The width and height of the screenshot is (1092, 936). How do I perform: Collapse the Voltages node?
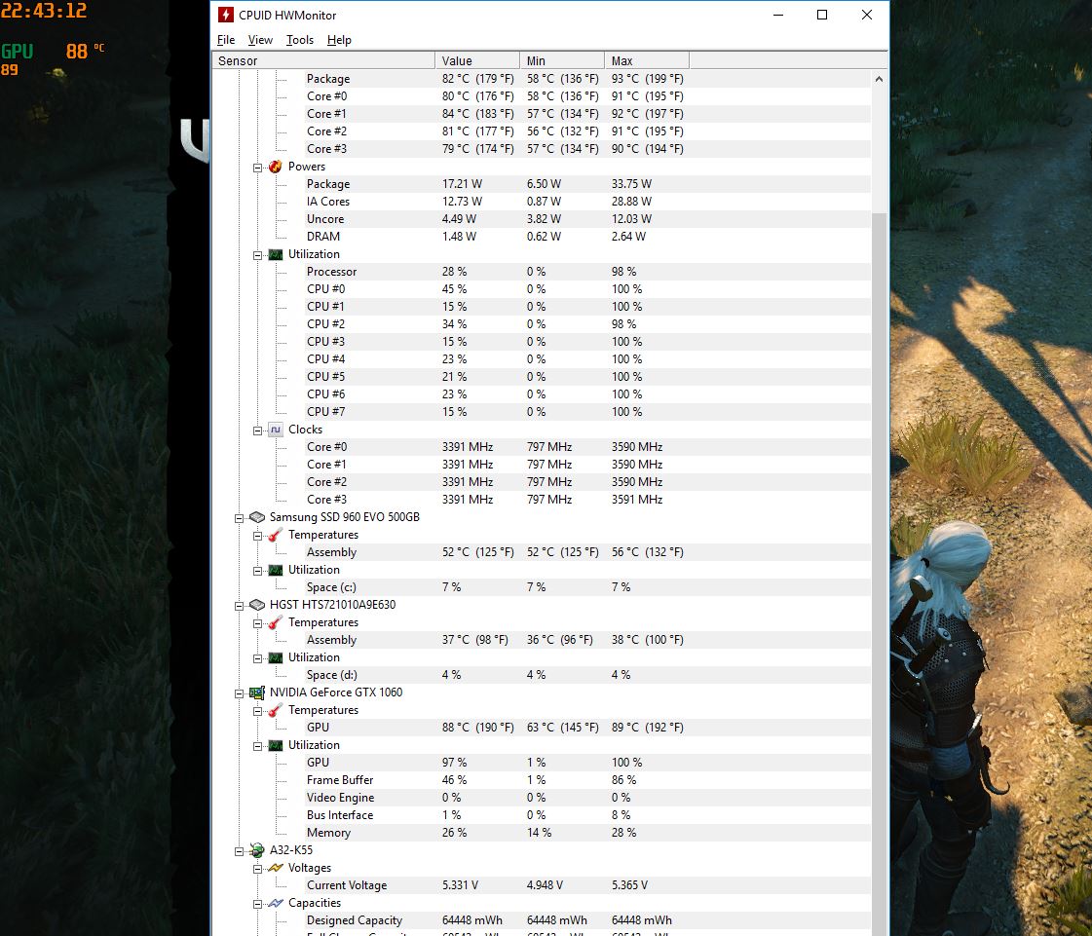coord(258,869)
